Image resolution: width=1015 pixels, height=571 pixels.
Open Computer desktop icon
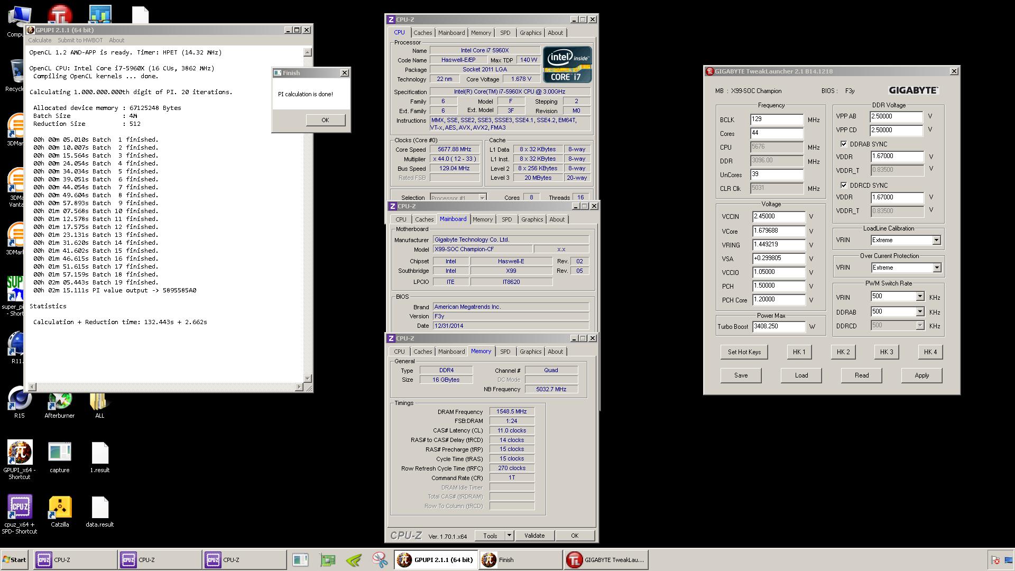19,21
